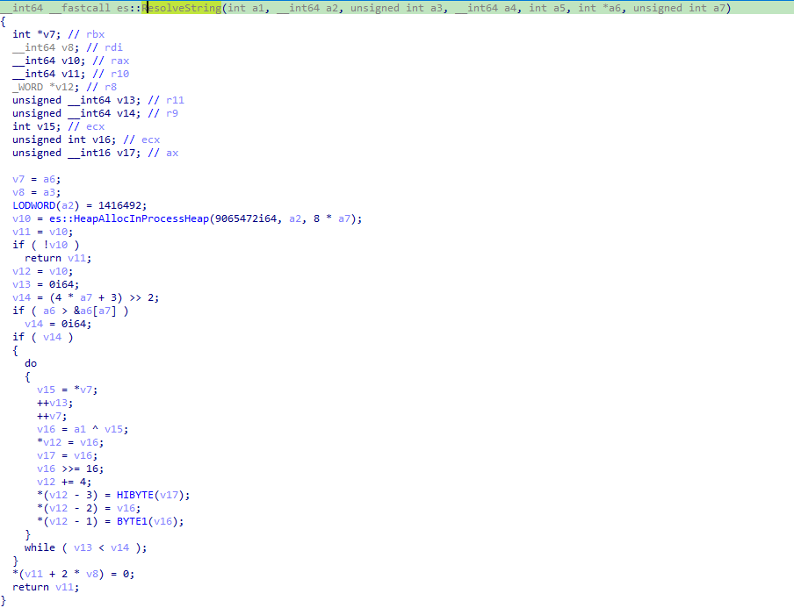This screenshot has width=794, height=608.
Task: Click the r8 comment on the _WORD *v12 line
Action: point(111,87)
